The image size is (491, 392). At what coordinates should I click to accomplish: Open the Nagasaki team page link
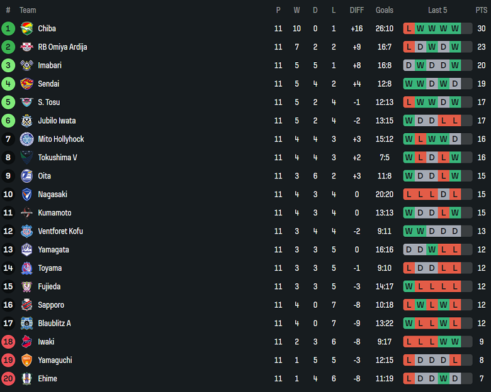coord(52,194)
